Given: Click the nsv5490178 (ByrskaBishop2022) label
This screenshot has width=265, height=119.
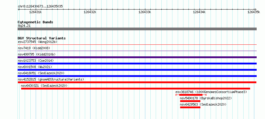Looking at the screenshot, I should coord(206,98).
